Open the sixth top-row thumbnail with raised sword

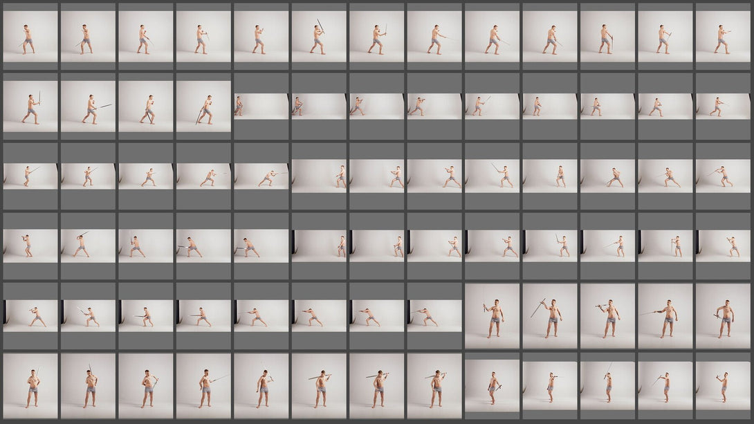click(x=319, y=37)
